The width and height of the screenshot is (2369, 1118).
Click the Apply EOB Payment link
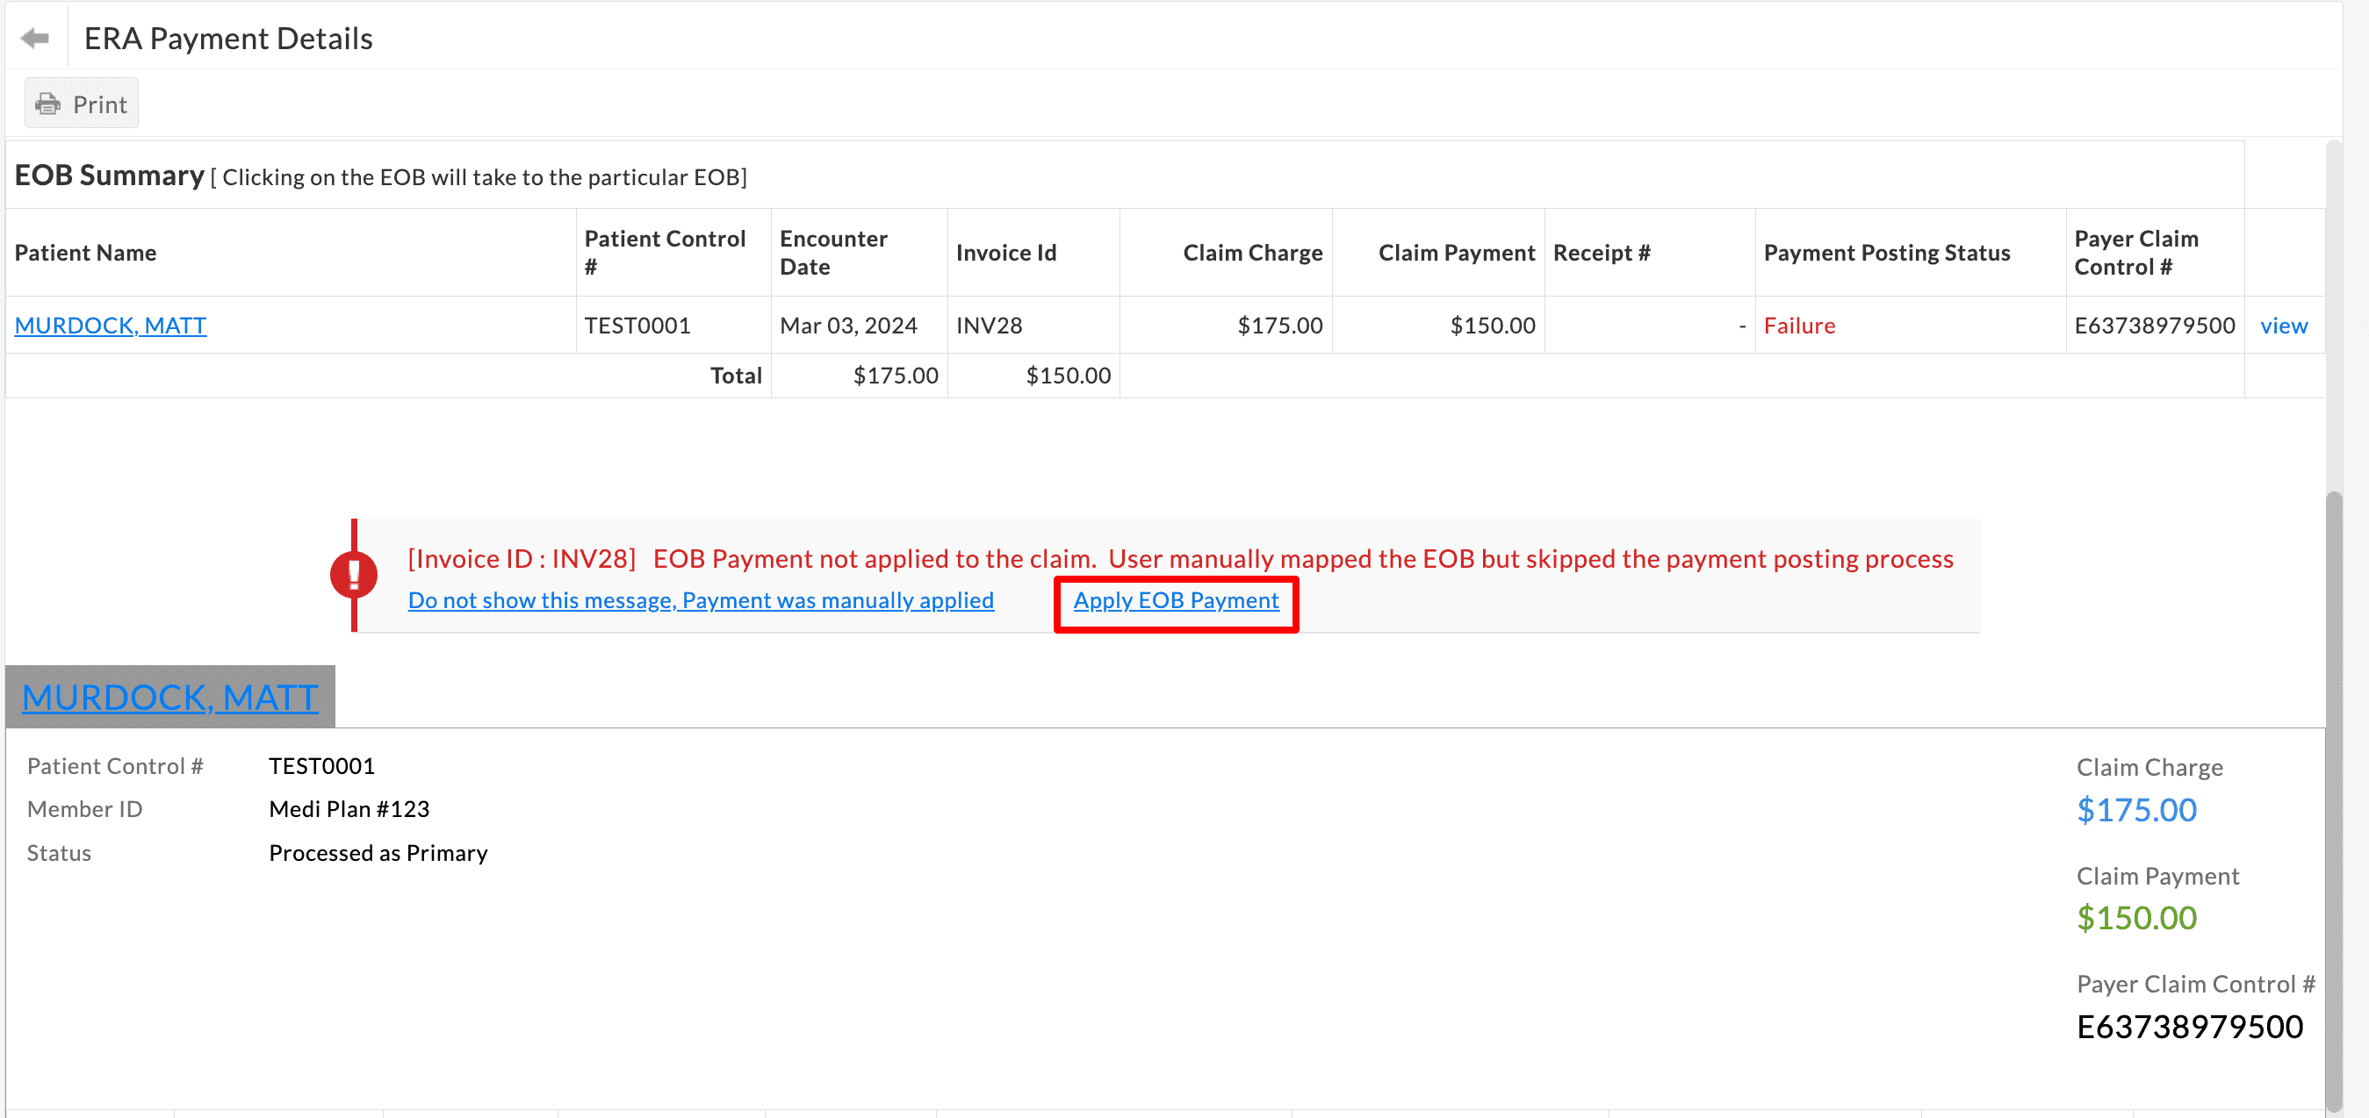tap(1176, 600)
